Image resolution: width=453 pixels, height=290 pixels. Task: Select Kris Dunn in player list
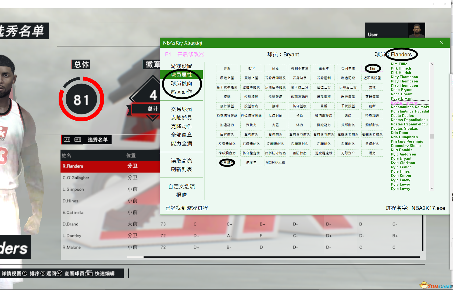399,133
